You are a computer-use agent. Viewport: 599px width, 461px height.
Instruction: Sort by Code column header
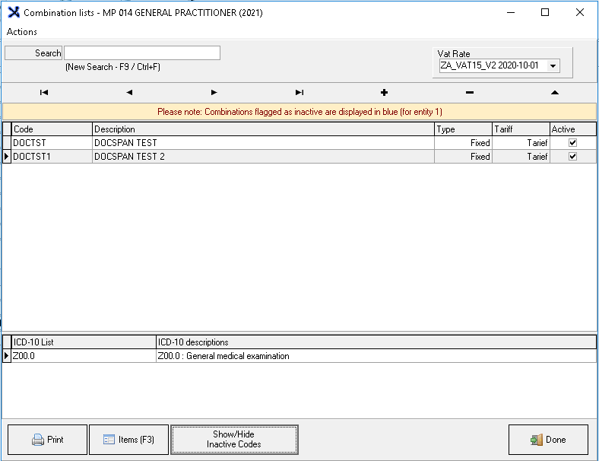pos(52,129)
